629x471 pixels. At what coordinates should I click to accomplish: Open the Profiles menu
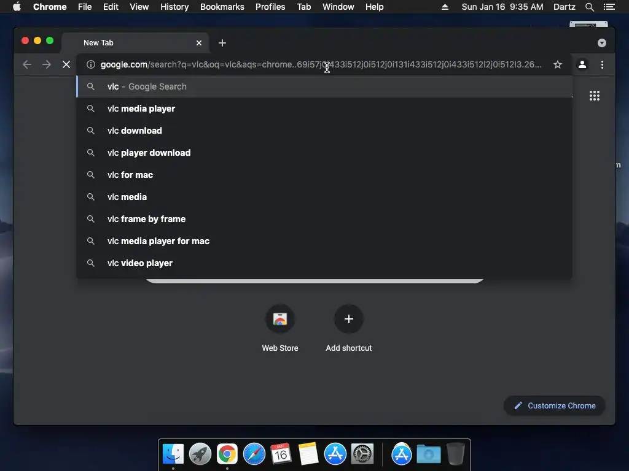point(270,7)
